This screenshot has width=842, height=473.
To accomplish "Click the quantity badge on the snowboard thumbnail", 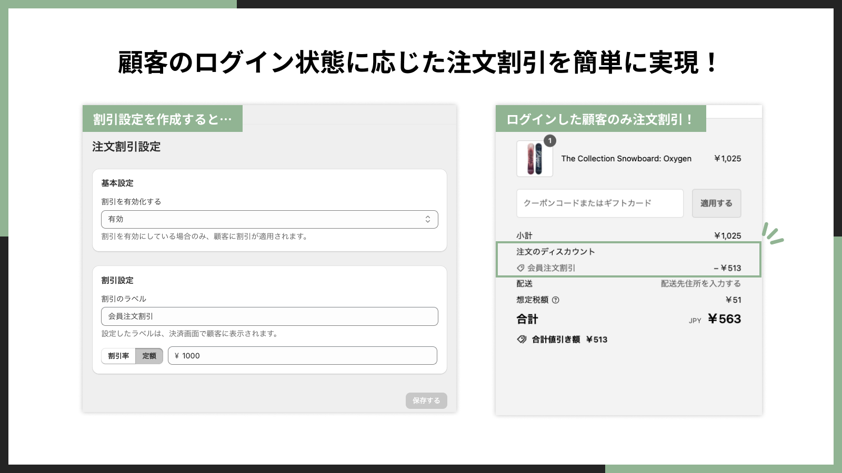I will (550, 140).
